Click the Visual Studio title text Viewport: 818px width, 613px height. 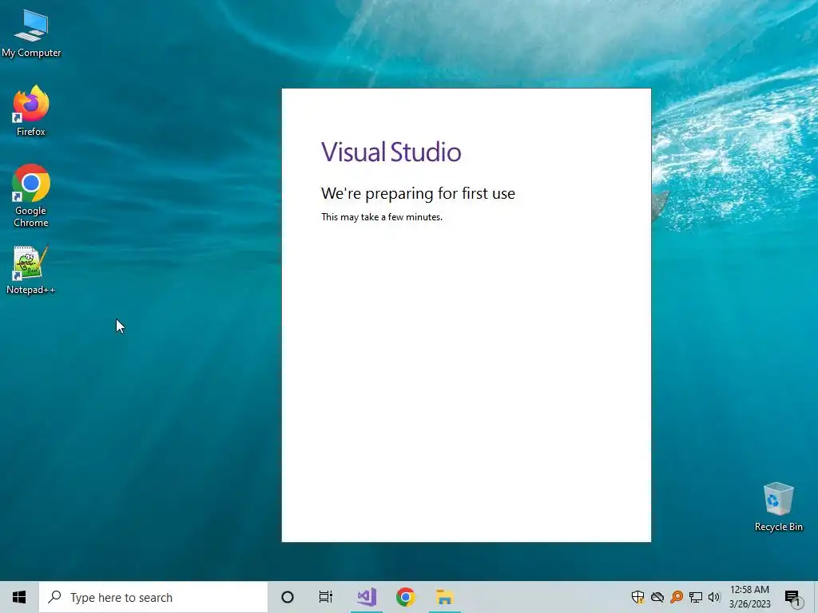coord(391,152)
